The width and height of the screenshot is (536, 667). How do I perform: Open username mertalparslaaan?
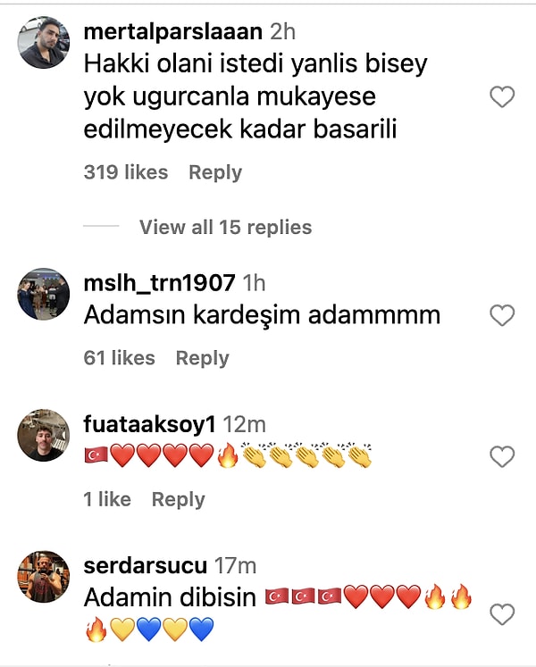coord(173,32)
